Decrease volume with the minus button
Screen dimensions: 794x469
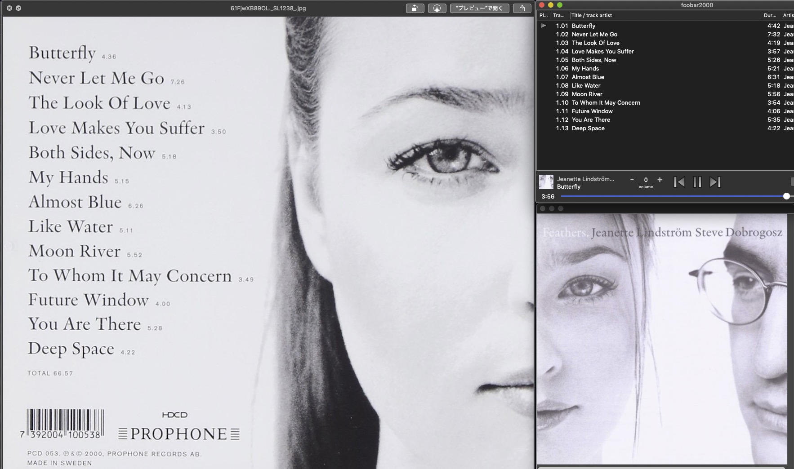point(632,180)
